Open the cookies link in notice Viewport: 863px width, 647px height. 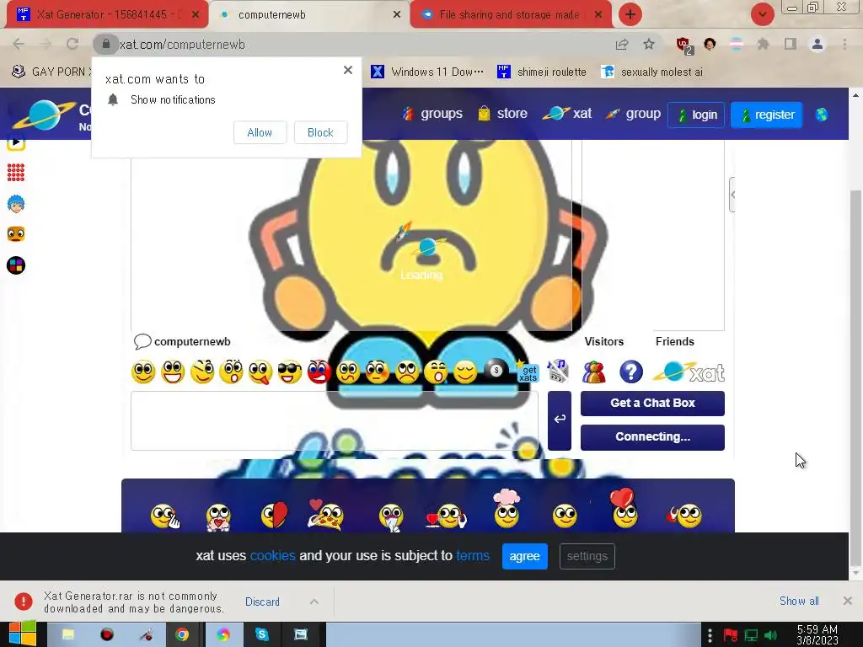(x=272, y=556)
